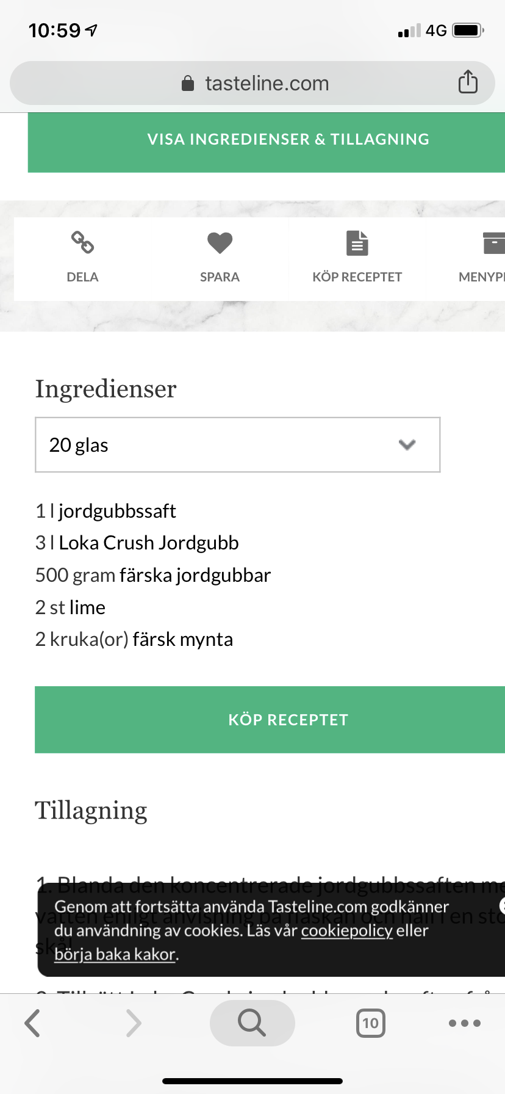Open the cookiepolicy link

pyautogui.click(x=346, y=930)
